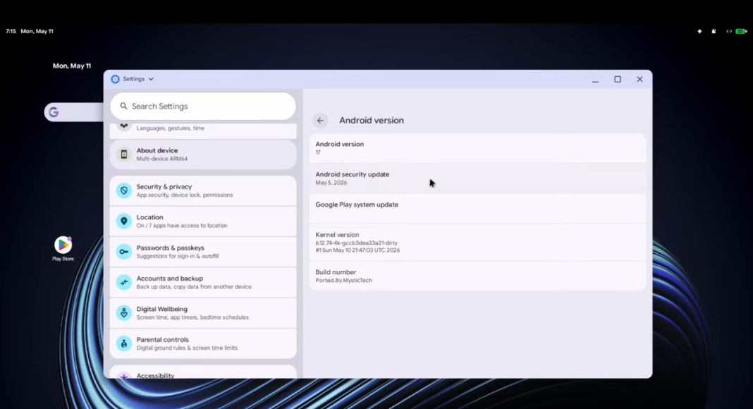Open Digital Wellbeing settings

click(x=202, y=313)
